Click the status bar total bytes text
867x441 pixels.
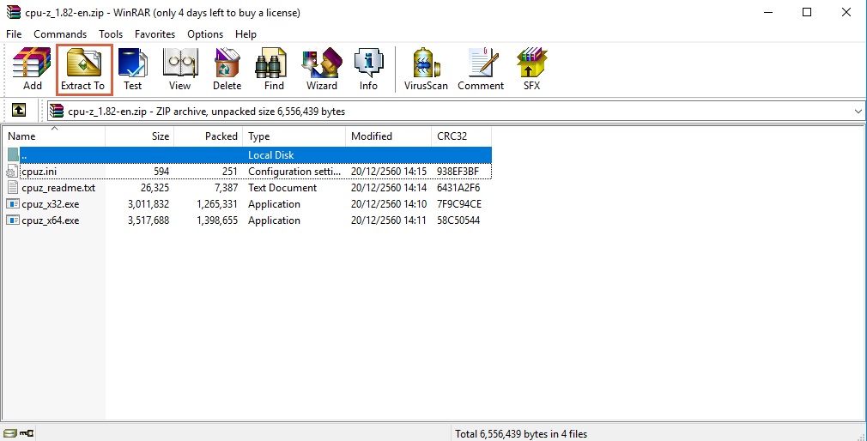521,434
